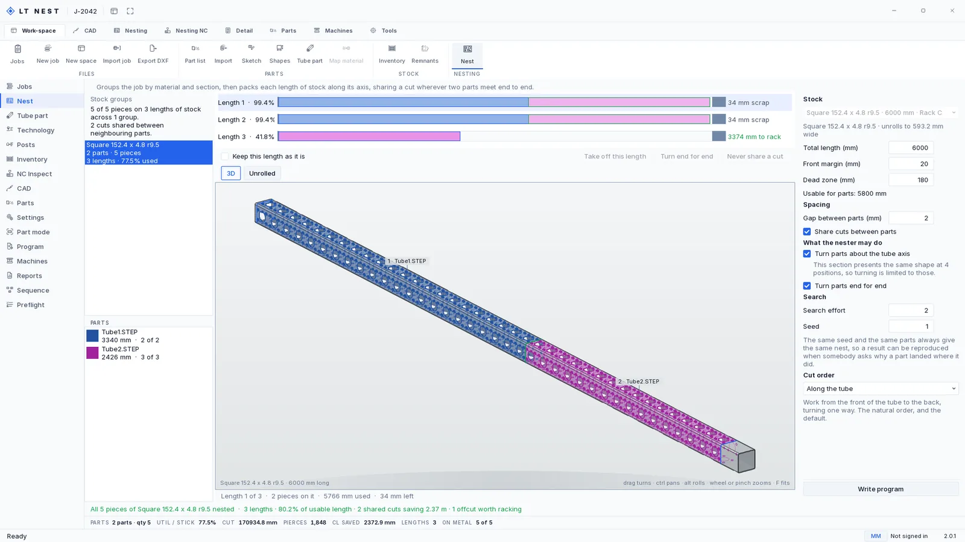Open the Sketch tool
The height and width of the screenshot is (542, 965).
pyautogui.click(x=252, y=54)
